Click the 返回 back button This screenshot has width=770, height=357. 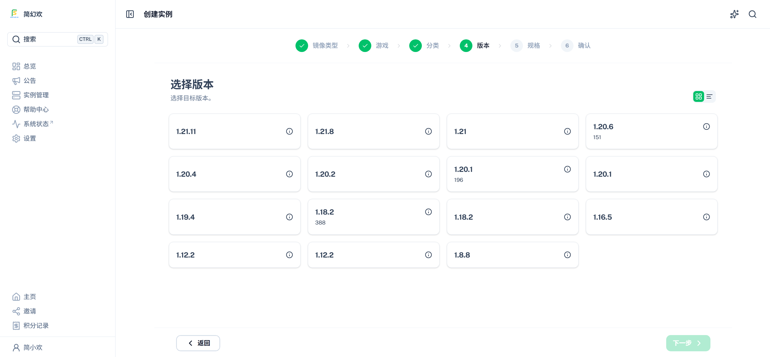click(198, 343)
